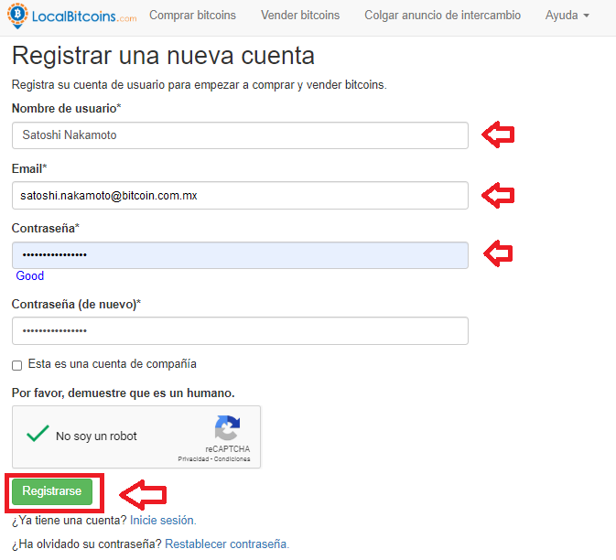Click into the Email input field
Viewport: 616px width, 560px height.
[x=240, y=195]
